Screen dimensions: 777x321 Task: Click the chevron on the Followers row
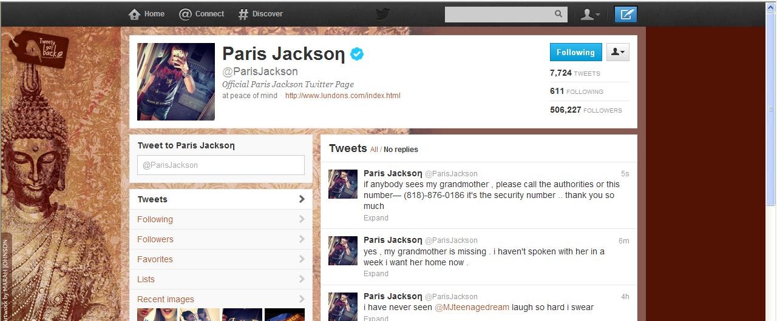coord(302,239)
